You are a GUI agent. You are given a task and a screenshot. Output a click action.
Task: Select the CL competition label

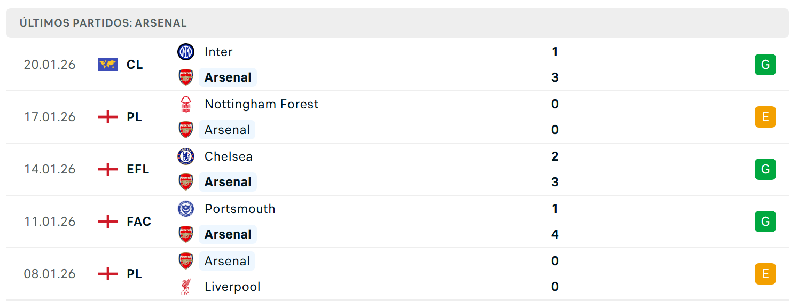[135, 65]
